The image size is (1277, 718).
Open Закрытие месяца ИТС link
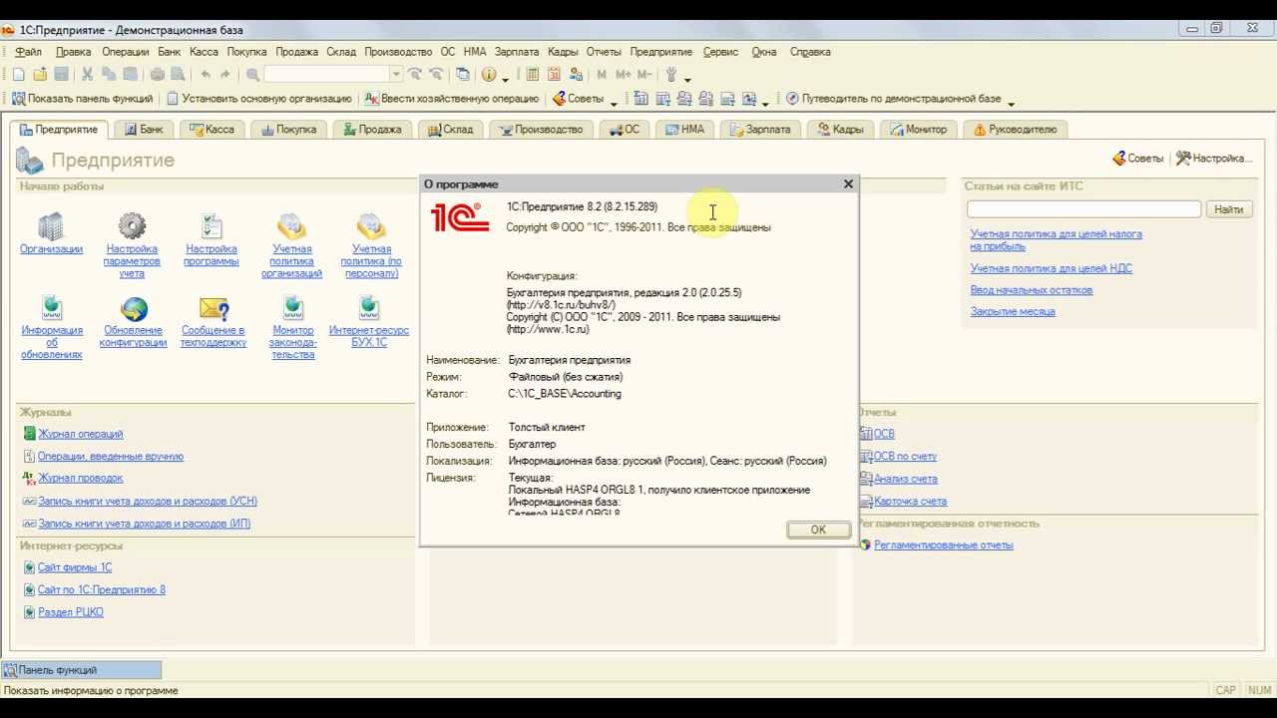click(x=1013, y=312)
